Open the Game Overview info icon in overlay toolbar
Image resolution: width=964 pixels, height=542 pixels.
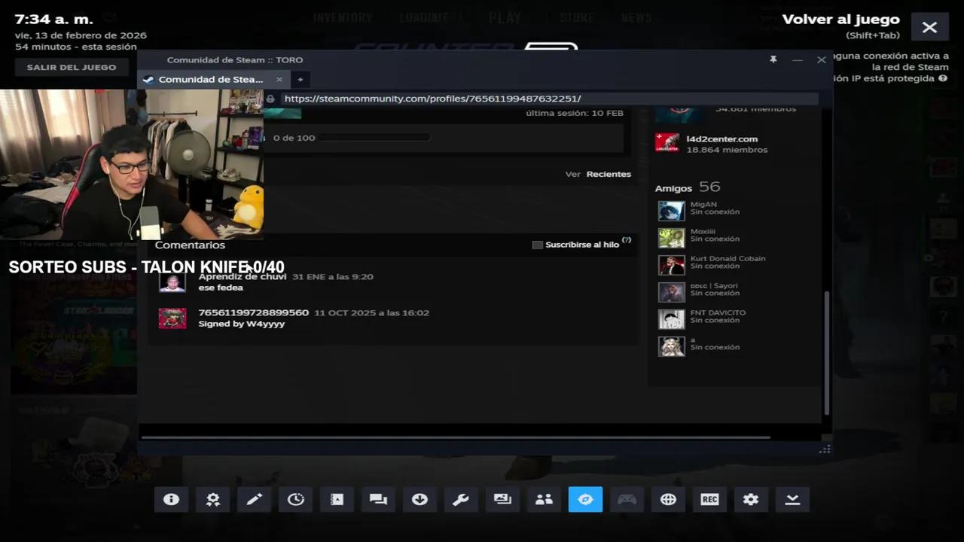point(172,499)
